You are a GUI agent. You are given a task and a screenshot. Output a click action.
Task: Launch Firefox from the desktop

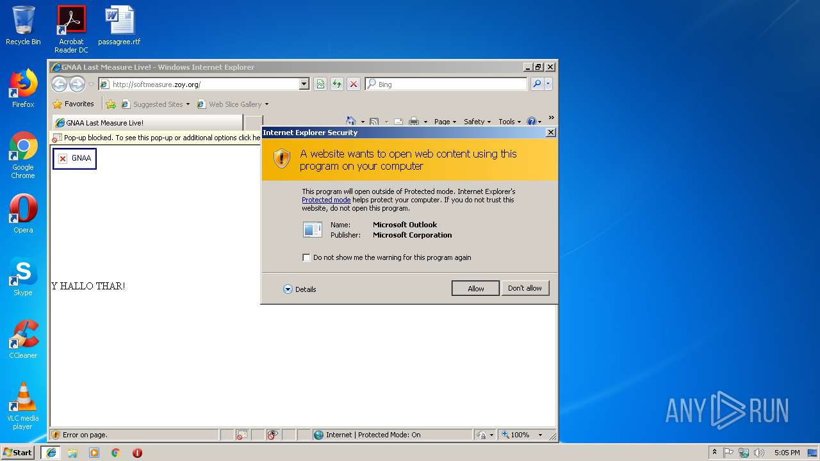pyautogui.click(x=23, y=88)
